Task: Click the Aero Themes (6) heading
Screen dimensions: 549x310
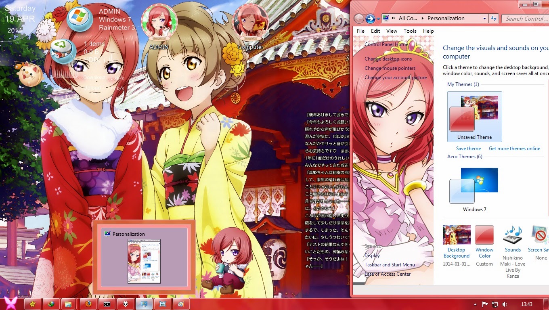Action: point(465,157)
